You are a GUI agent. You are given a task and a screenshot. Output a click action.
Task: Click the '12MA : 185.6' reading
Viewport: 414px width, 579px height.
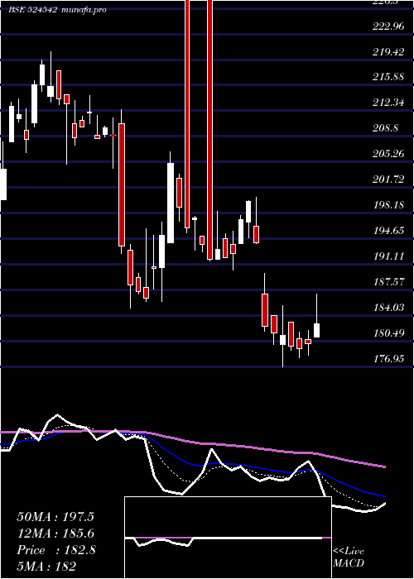point(55,534)
